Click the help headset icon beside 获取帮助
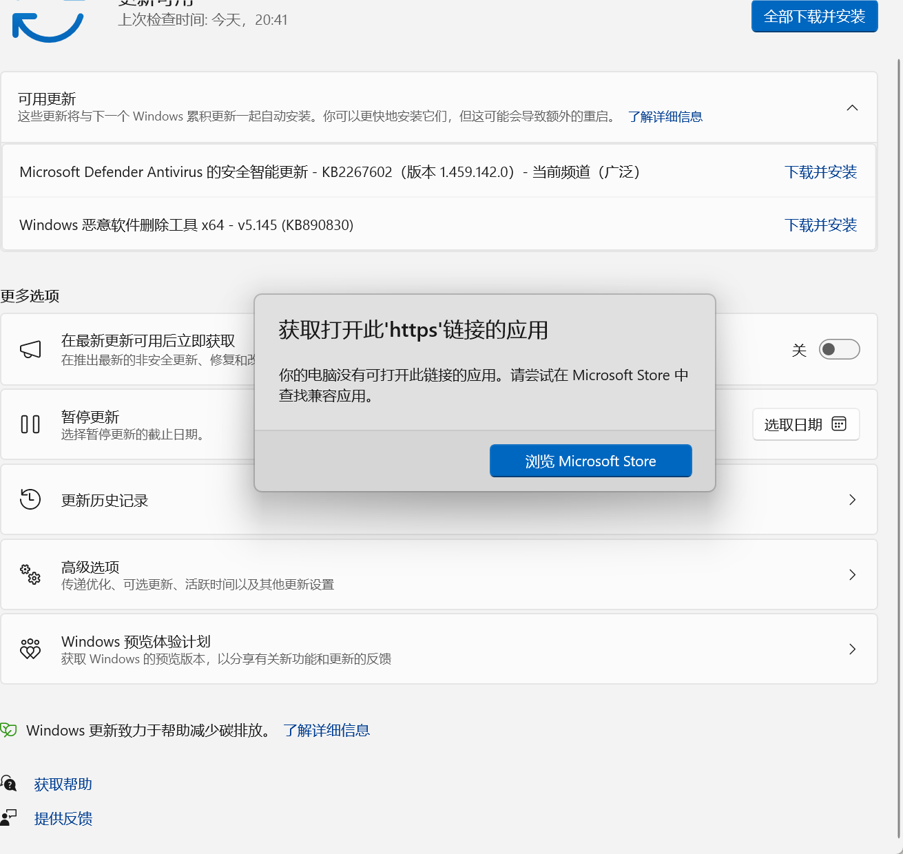 click(8, 783)
